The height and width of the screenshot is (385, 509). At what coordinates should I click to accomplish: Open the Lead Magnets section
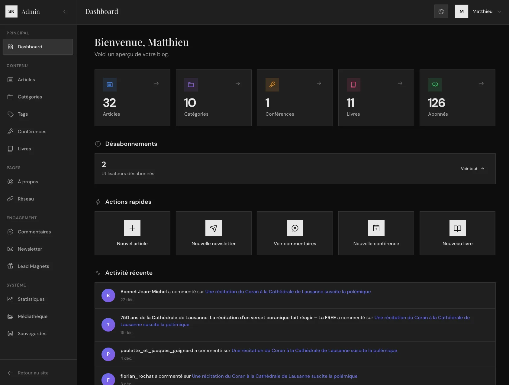[x=33, y=266]
